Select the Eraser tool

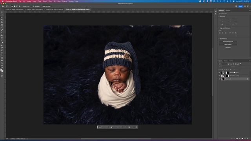pyautogui.click(x=2, y=40)
